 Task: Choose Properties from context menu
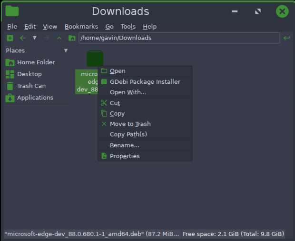(x=145, y=156)
